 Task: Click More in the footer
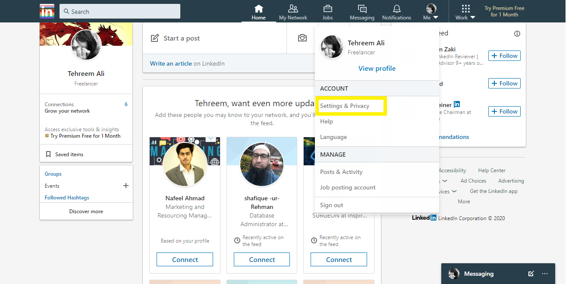[x=464, y=202]
